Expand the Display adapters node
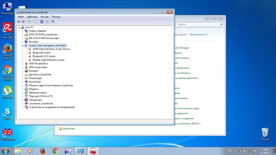Screen dimensions: 276x155 pos(23,31)
